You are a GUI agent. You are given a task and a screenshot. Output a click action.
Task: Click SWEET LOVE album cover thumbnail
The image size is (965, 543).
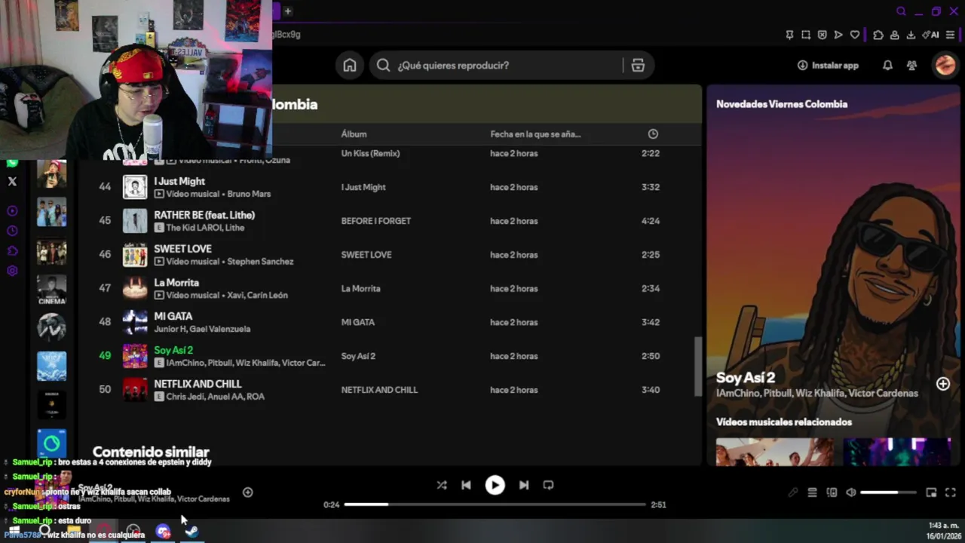coord(135,255)
